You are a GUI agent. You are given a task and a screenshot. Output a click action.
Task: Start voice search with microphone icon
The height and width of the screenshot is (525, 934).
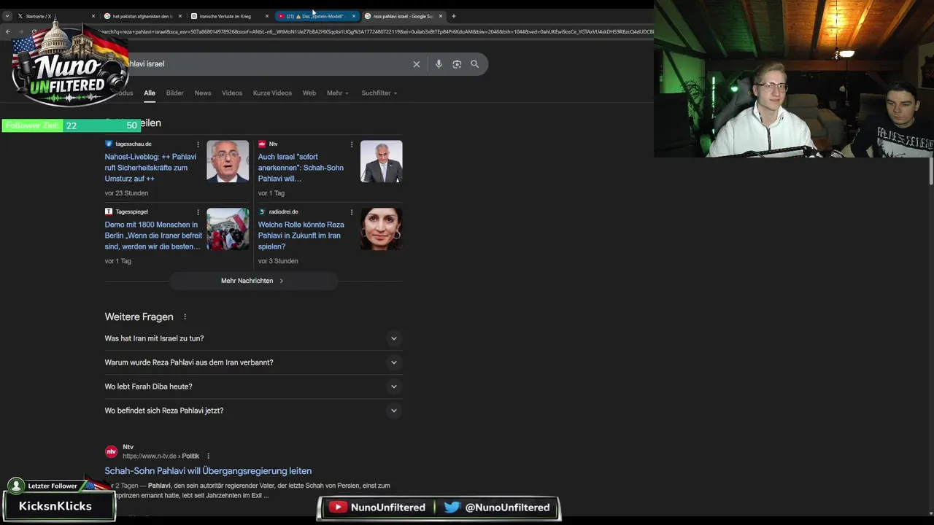click(x=439, y=64)
